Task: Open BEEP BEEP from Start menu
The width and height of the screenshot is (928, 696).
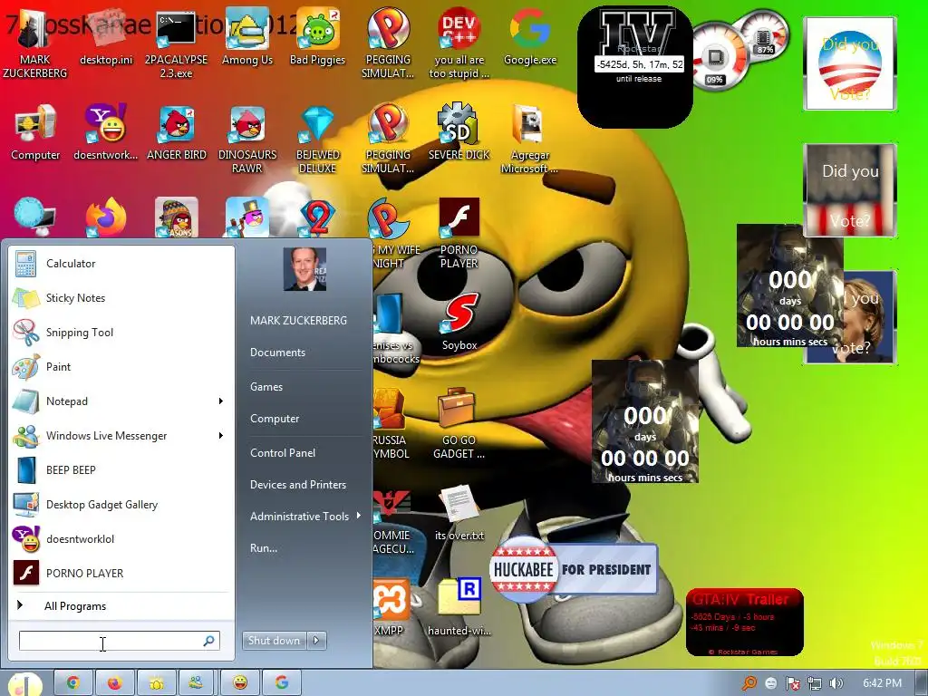Action: (121, 470)
